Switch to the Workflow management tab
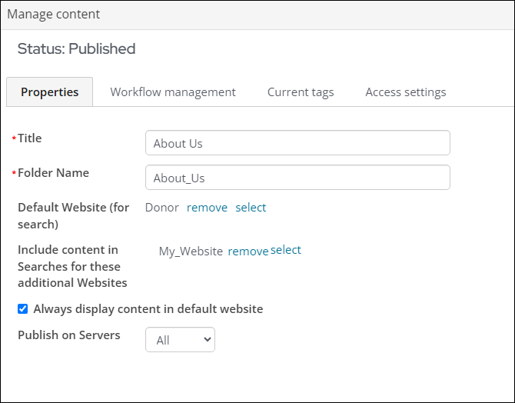The height and width of the screenshot is (403, 515). [173, 92]
